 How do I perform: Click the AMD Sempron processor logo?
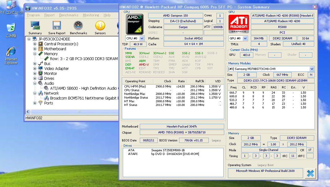tap(135, 24)
